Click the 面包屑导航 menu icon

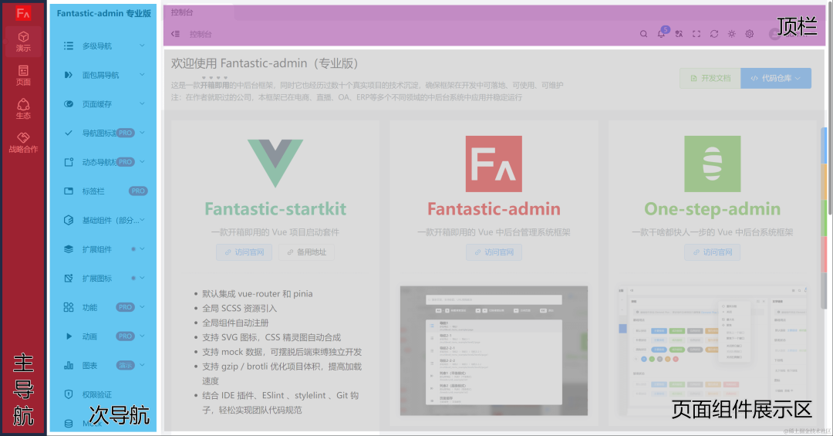(69, 75)
